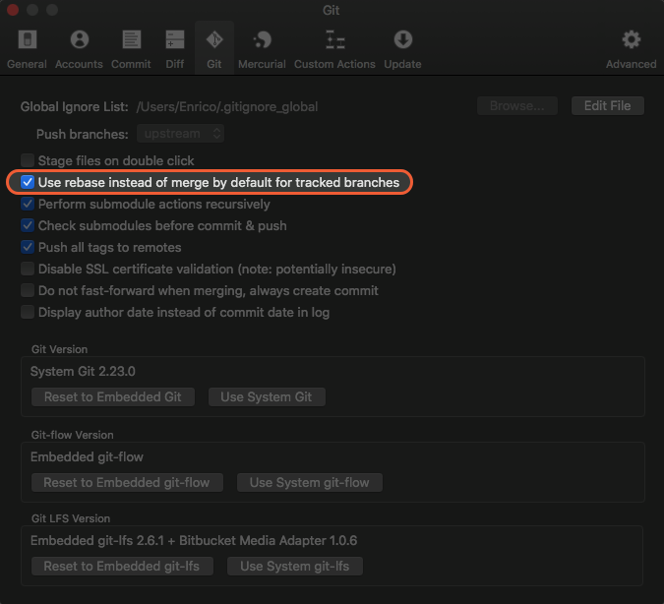
Task: Toggle Perform submodule actions recursively
Action: [28, 204]
